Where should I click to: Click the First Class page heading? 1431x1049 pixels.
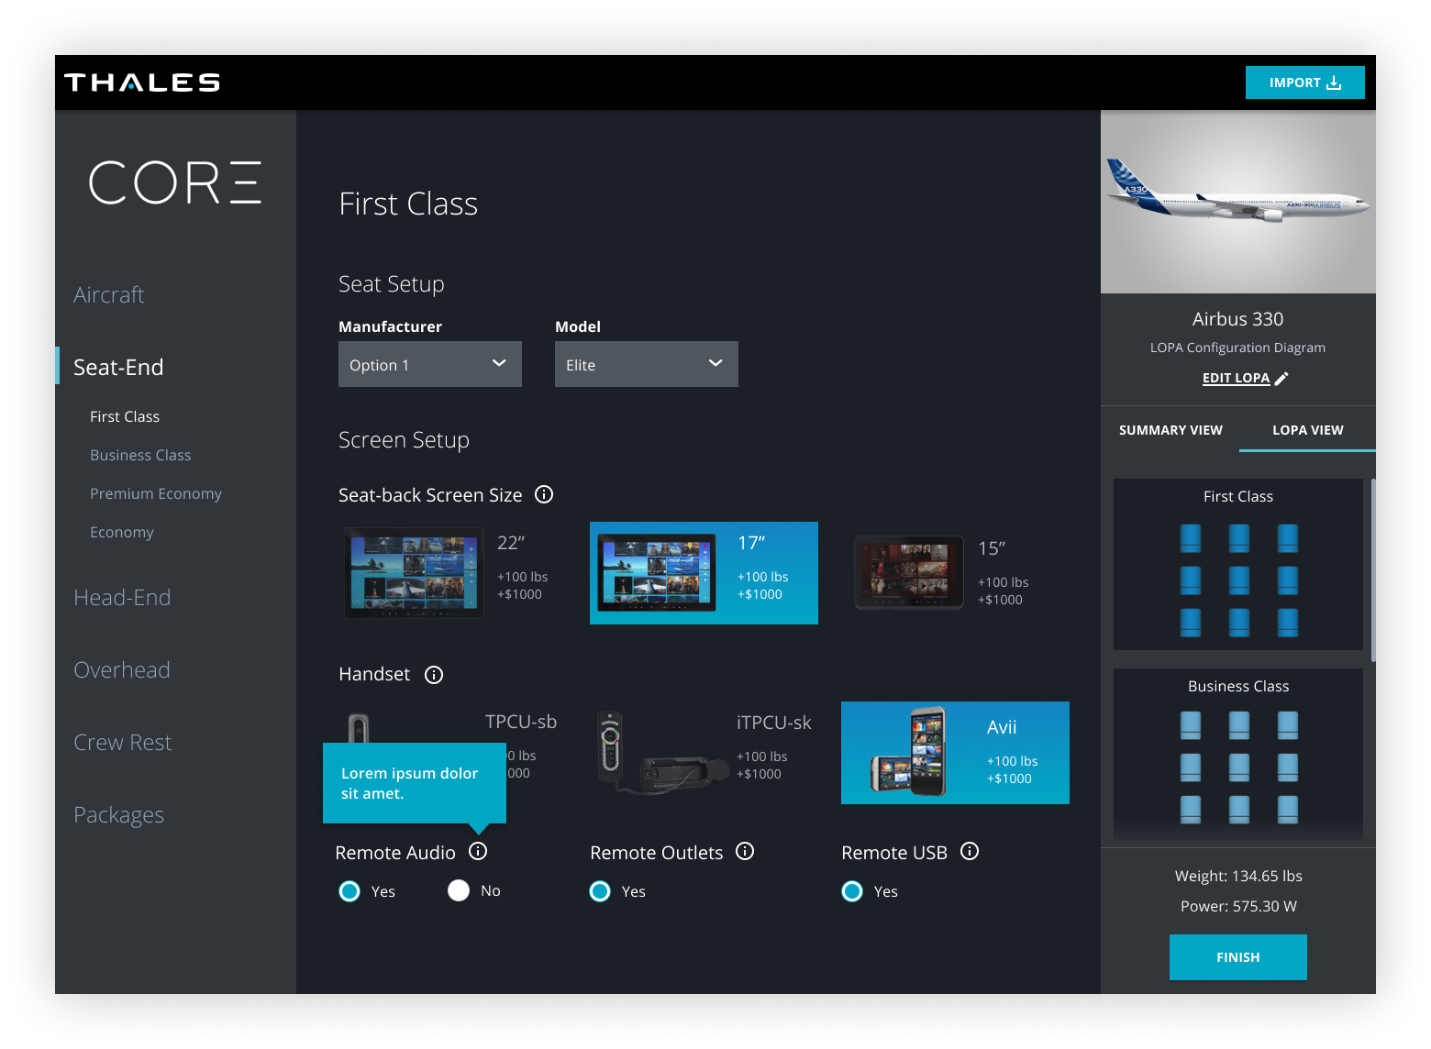(408, 204)
